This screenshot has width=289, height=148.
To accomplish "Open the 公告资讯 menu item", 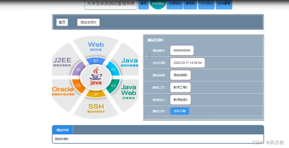I will pyautogui.click(x=175, y=4).
